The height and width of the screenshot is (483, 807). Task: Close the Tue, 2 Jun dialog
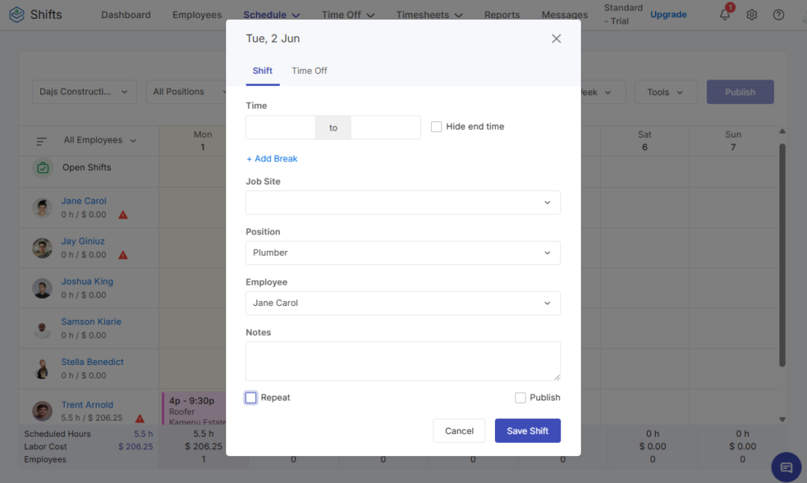click(x=556, y=39)
